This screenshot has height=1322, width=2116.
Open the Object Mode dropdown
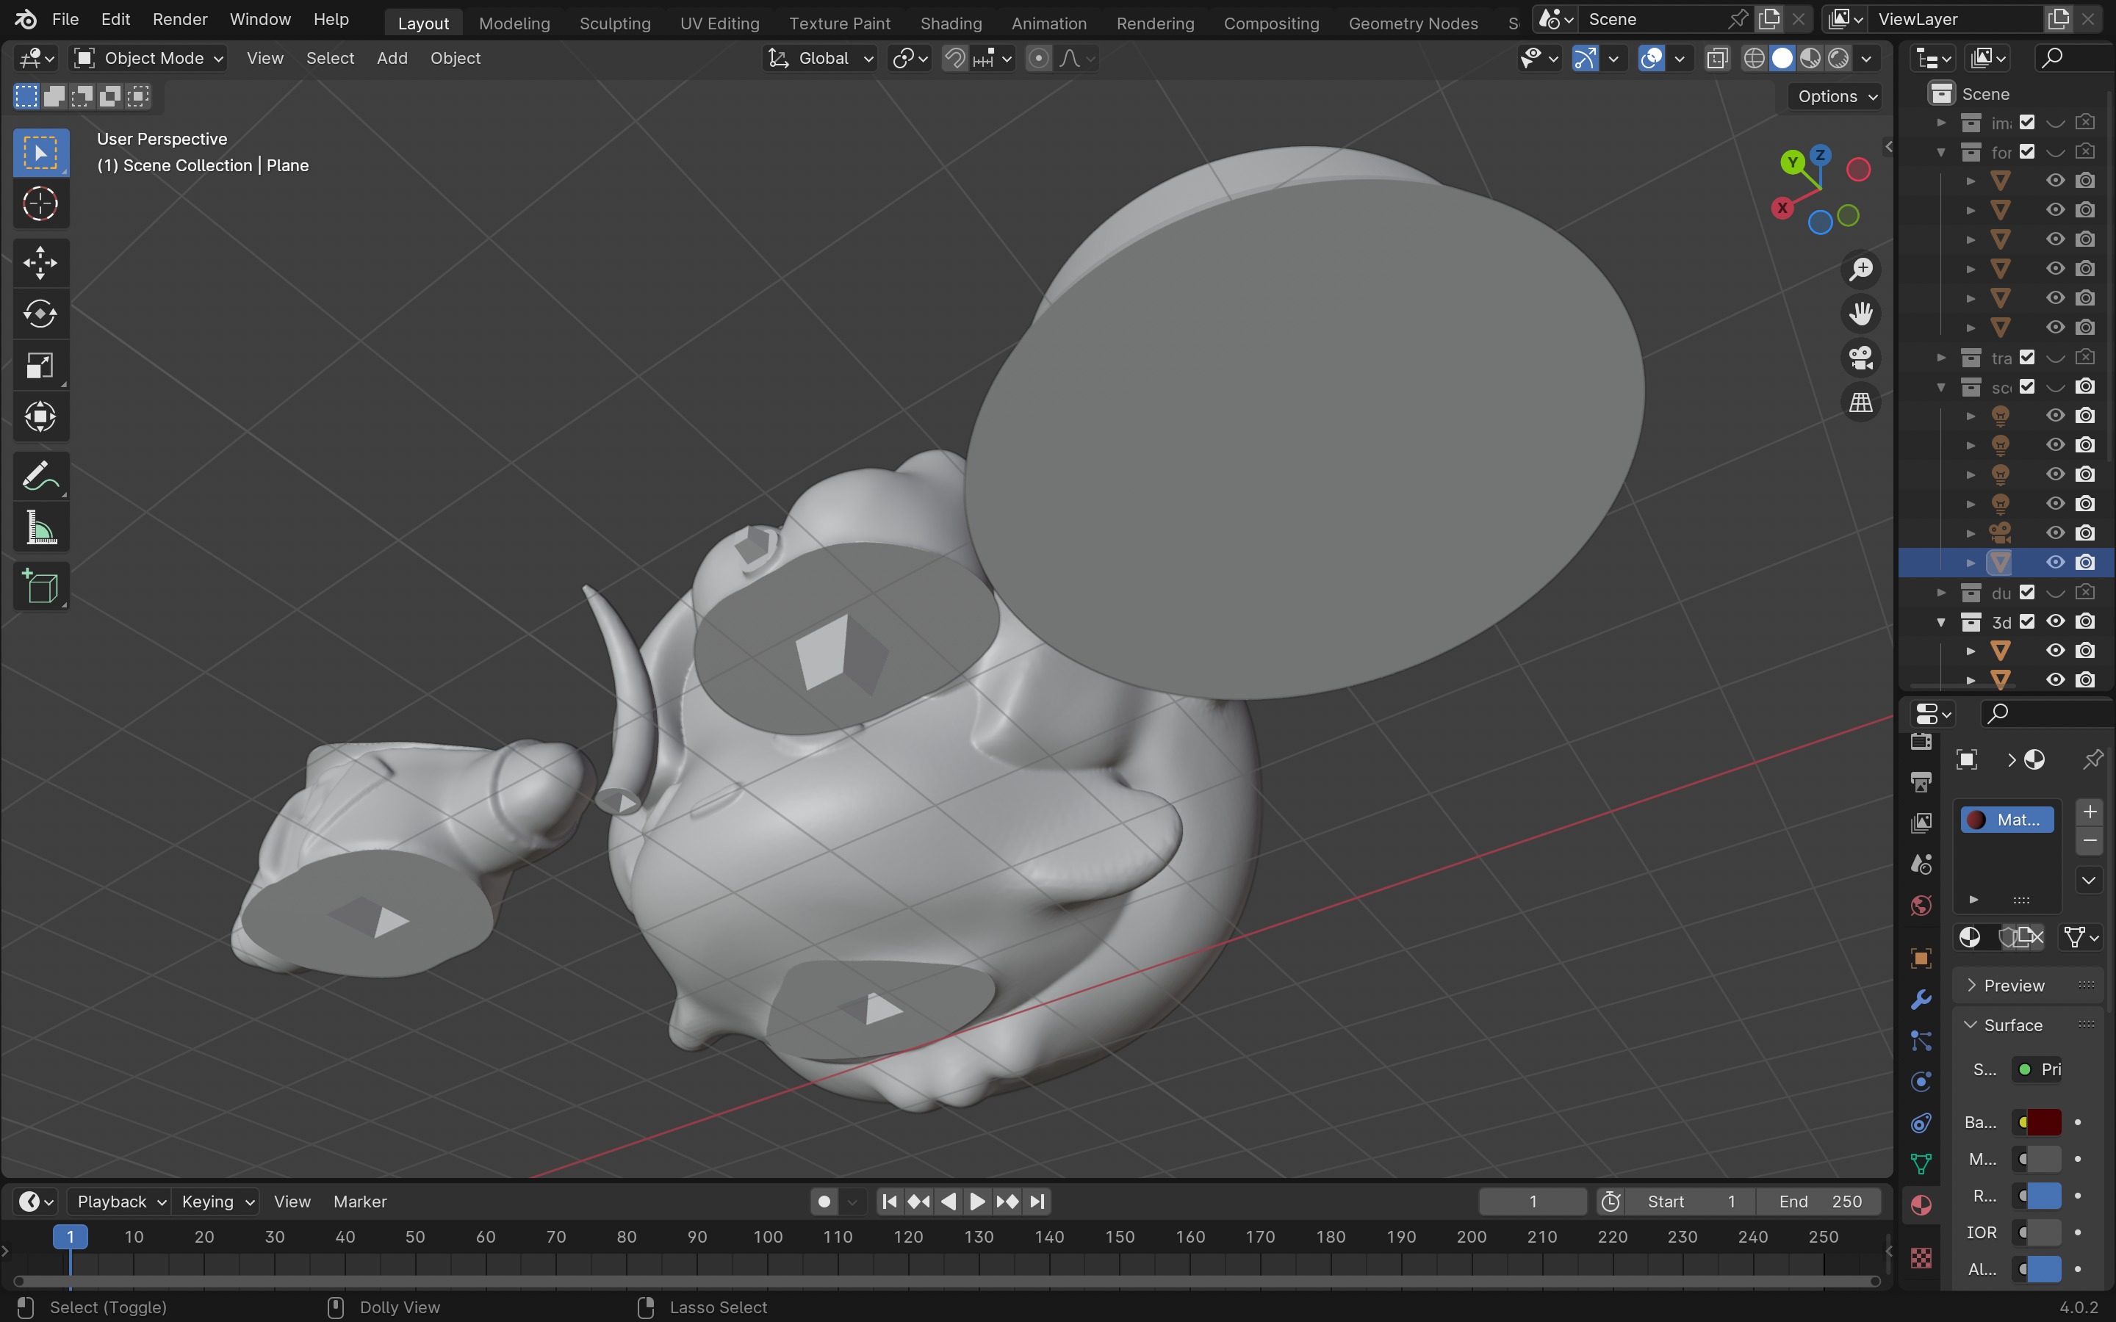[148, 59]
